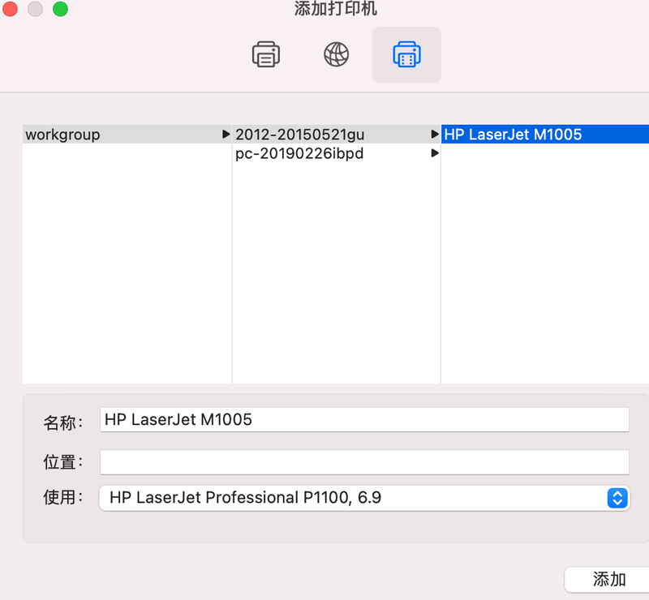Expand the arrow beside 2012-20150521gu

coord(435,135)
